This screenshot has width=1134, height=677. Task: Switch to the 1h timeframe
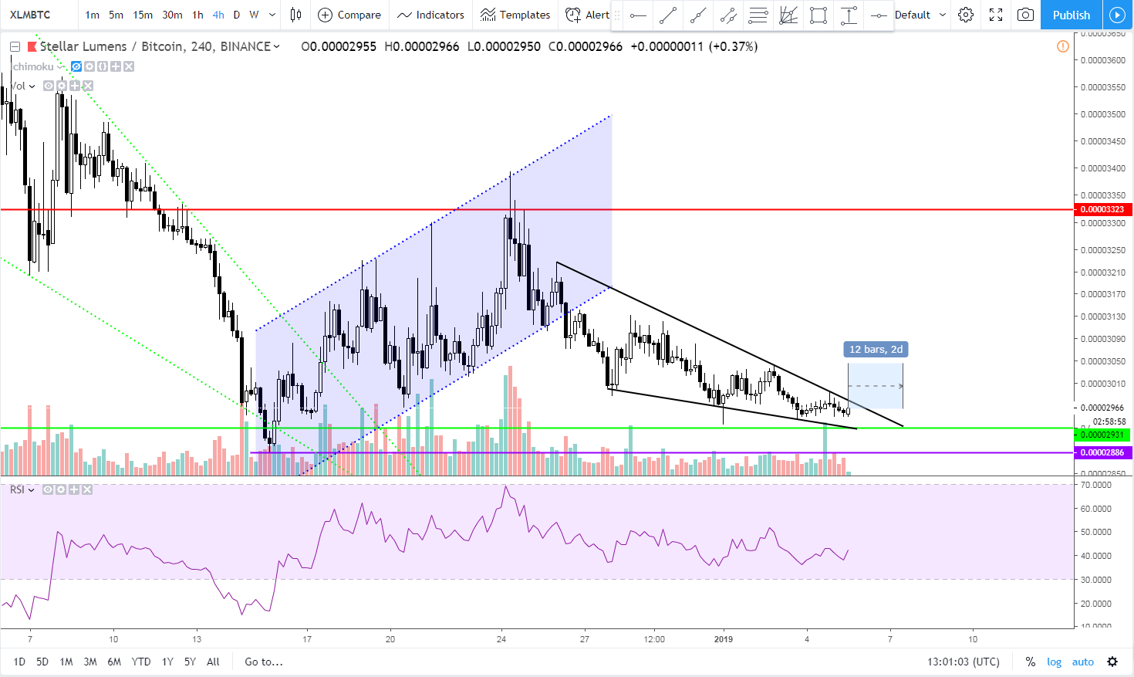click(x=197, y=15)
